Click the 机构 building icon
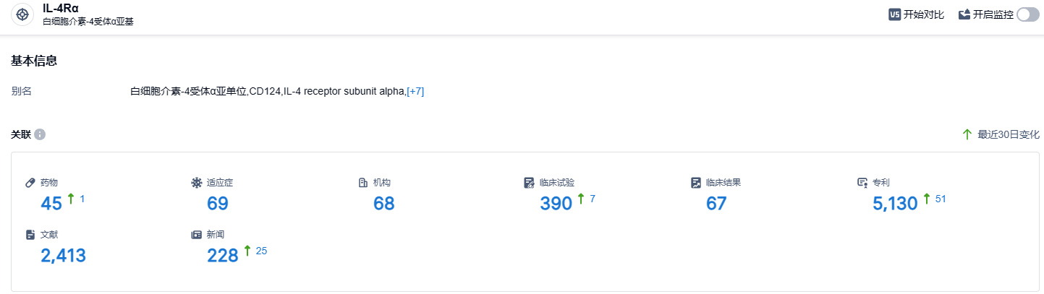This screenshot has width=1044, height=294. (x=363, y=183)
